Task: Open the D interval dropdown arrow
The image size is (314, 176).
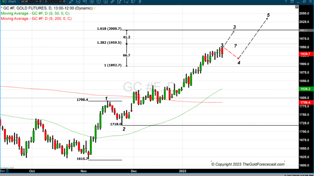Action: (x=58, y=2)
